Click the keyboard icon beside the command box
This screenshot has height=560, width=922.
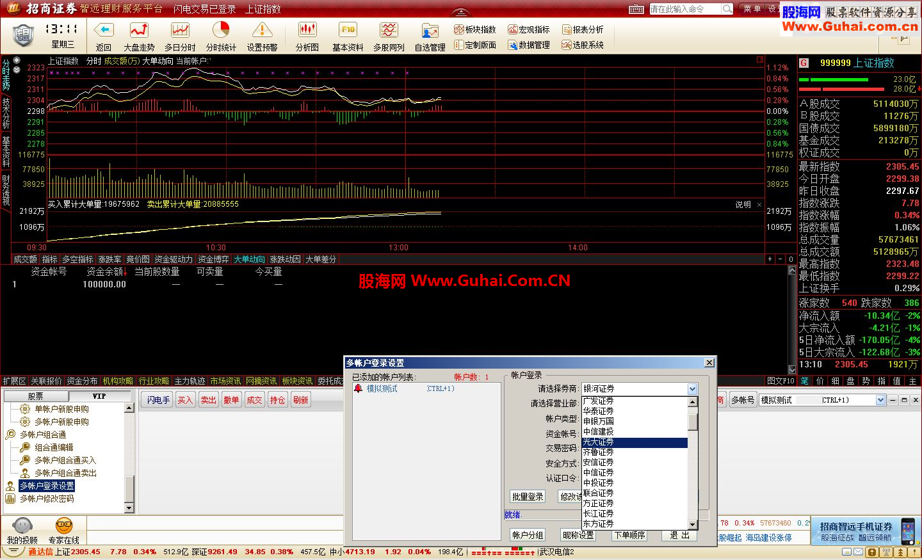pyautogui.click(x=636, y=9)
